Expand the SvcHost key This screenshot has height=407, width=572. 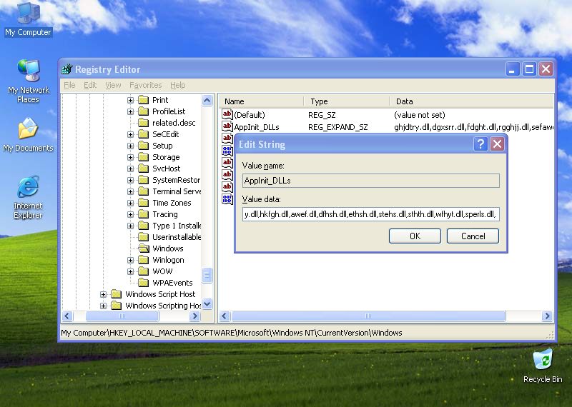tap(130, 169)
